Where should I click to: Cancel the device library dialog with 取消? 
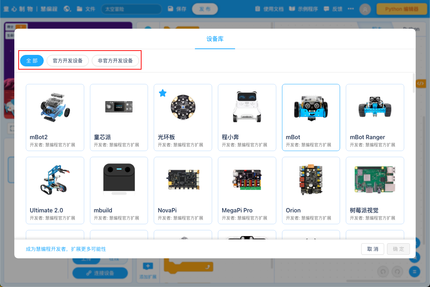tap(373, 249)
